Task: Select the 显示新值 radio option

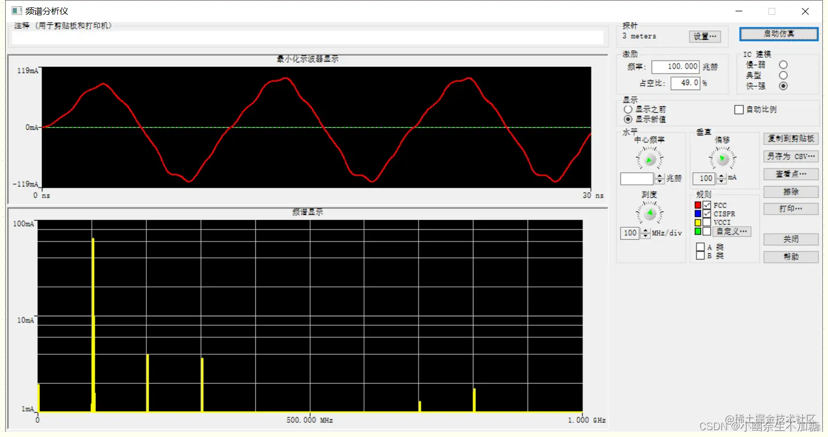Action: click(x=628, y=120)
